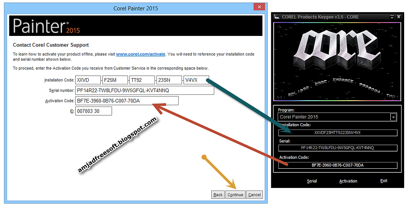Image resolution: width=410 pixels, height=208 pixels.
Task: Click the keygen title bar icon
Action: [x=277, y=17]
